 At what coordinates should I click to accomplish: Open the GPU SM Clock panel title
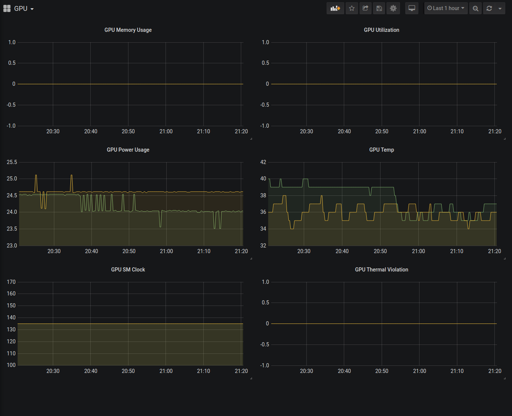(x=128, y=270)
